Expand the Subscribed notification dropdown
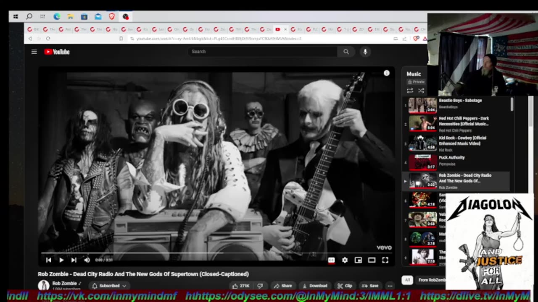 pos(109,286)
